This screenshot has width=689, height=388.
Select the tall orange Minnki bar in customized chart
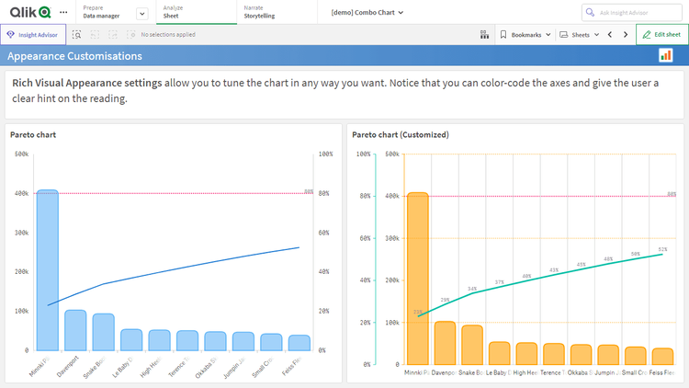(417, 276)
